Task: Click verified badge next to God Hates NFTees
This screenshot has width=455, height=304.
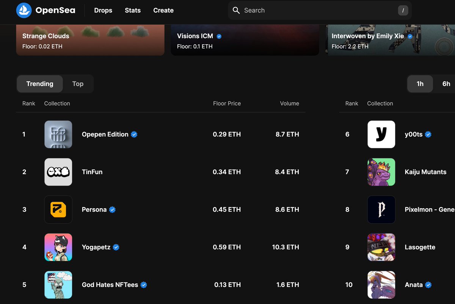Action: click(x=144, y=285)
